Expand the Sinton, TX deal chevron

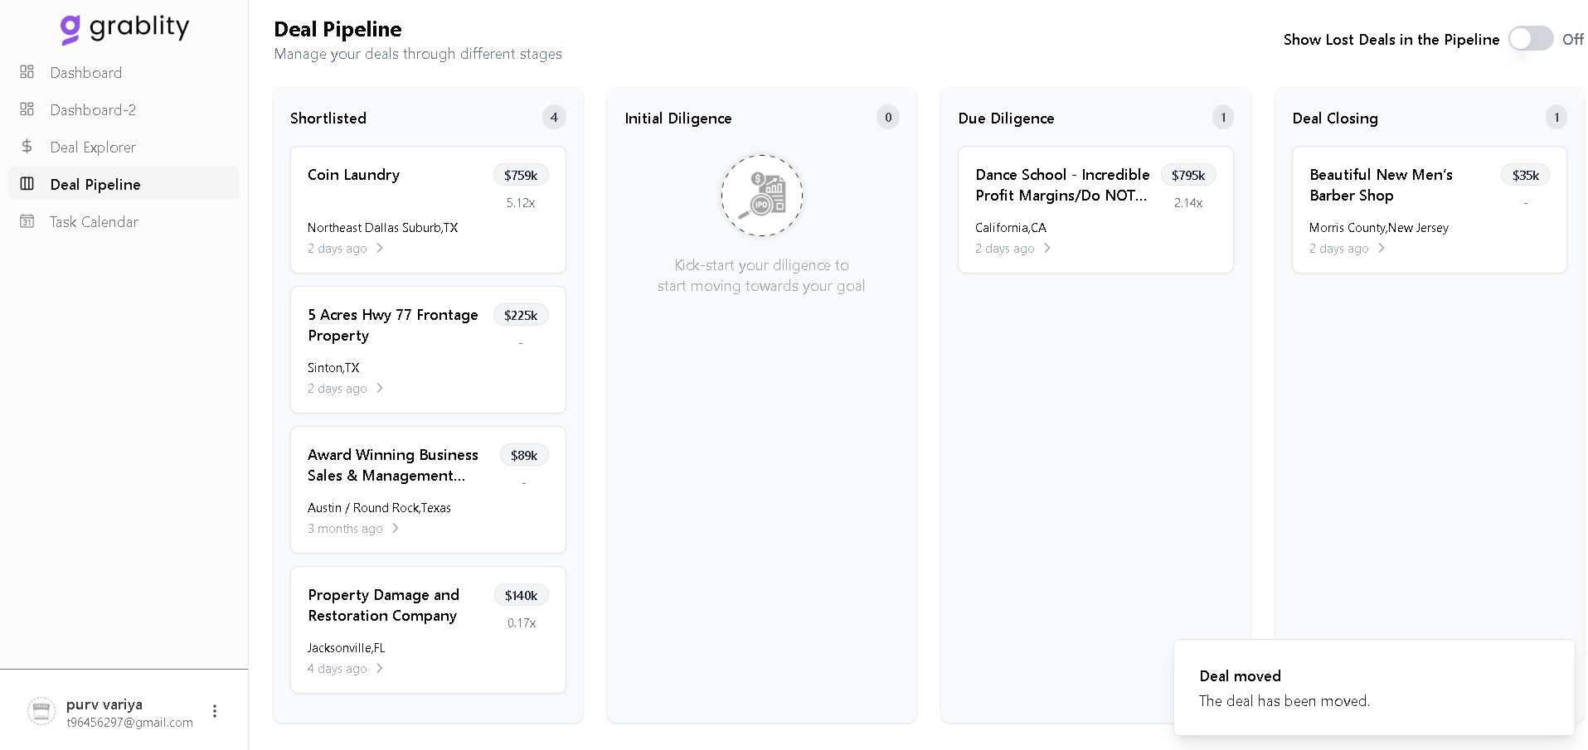pos(380,388)
